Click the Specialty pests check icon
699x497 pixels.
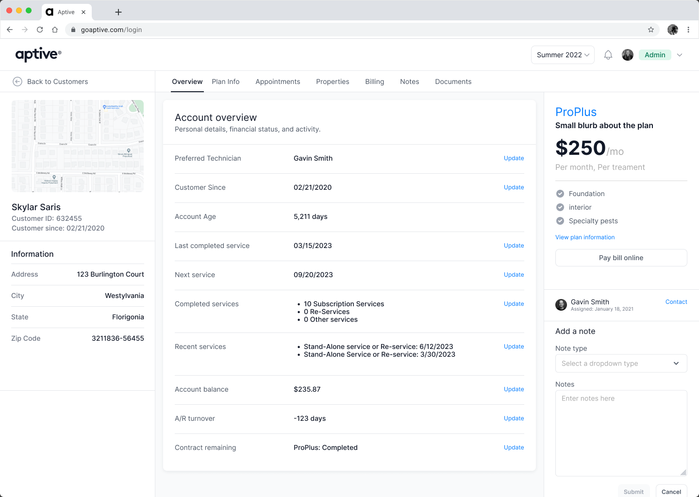click(x=560, y=221)
